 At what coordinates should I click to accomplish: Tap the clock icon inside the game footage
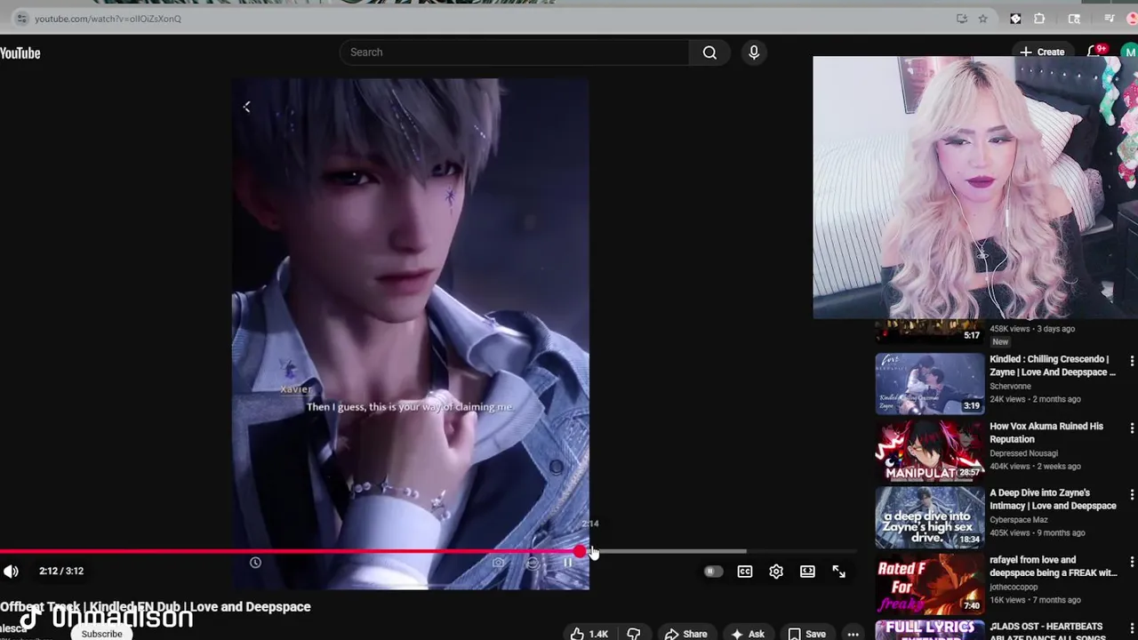click(255, 563)
